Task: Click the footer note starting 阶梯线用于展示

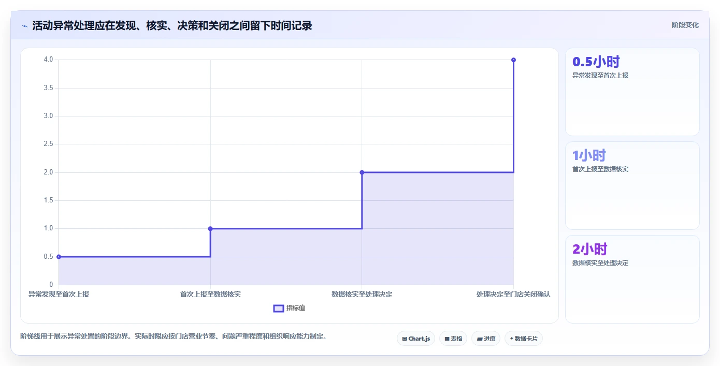Action: (174, 336)
